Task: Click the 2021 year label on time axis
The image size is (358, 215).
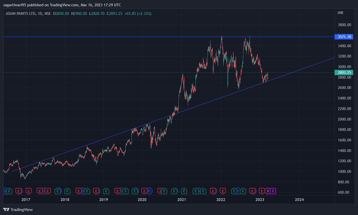Action: point(182,200)
